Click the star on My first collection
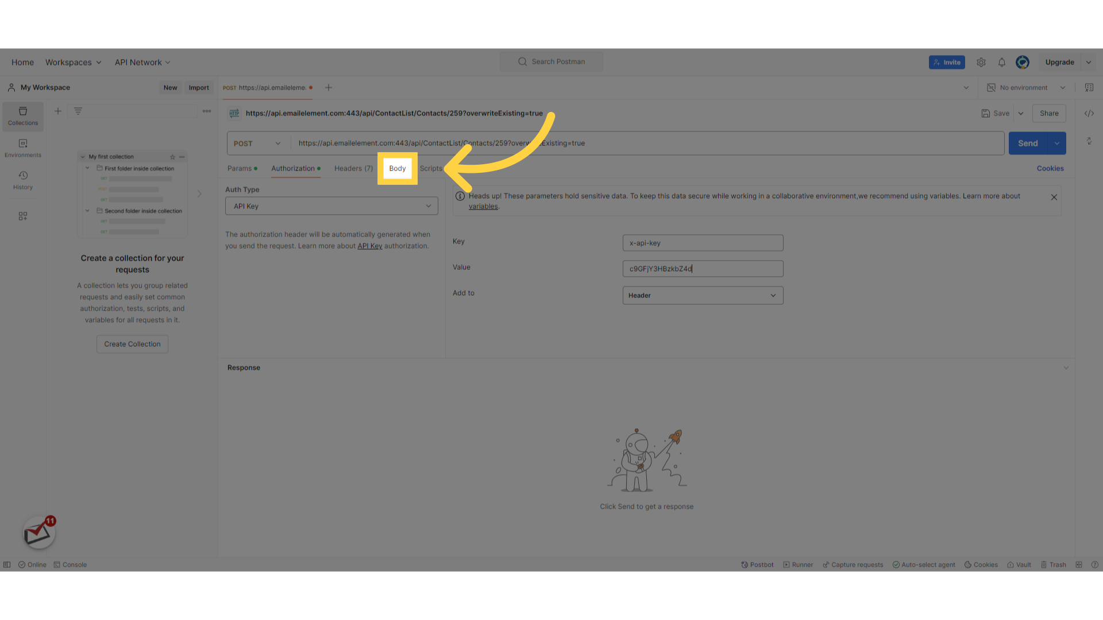The image size is (1103, 620). 172,157
